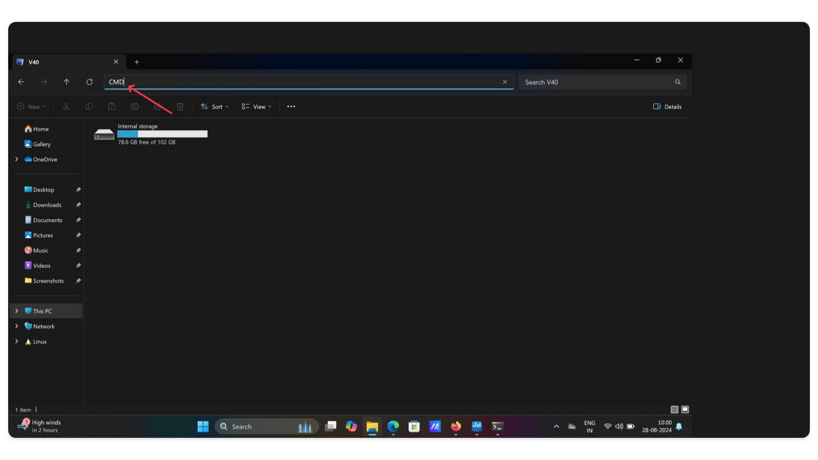Switch to details list view icon
Image resolution: width=818 pixels, height=460 pixels.
coord(674,410)
